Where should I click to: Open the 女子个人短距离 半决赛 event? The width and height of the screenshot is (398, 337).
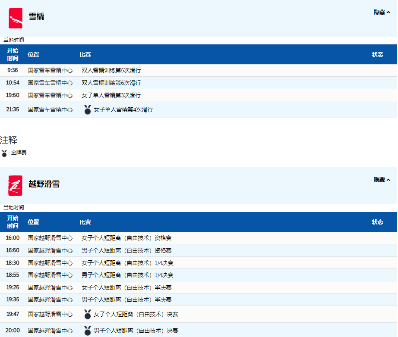tap(126, 287)
